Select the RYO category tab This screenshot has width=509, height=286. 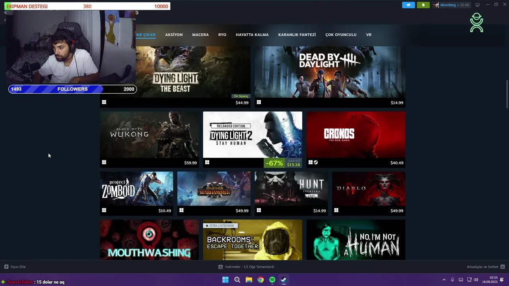[x=222, y=35]
